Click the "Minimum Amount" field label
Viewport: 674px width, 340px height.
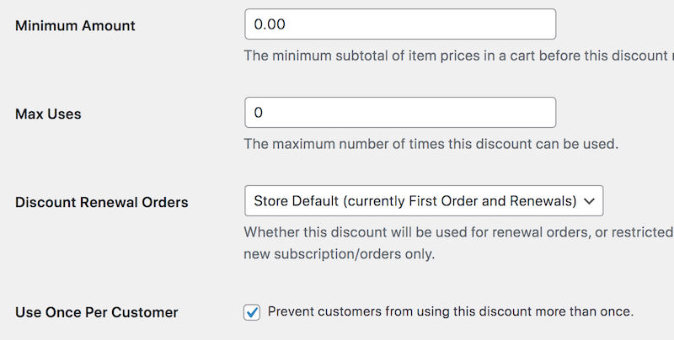pyautogui.click(x=75, y=25)
